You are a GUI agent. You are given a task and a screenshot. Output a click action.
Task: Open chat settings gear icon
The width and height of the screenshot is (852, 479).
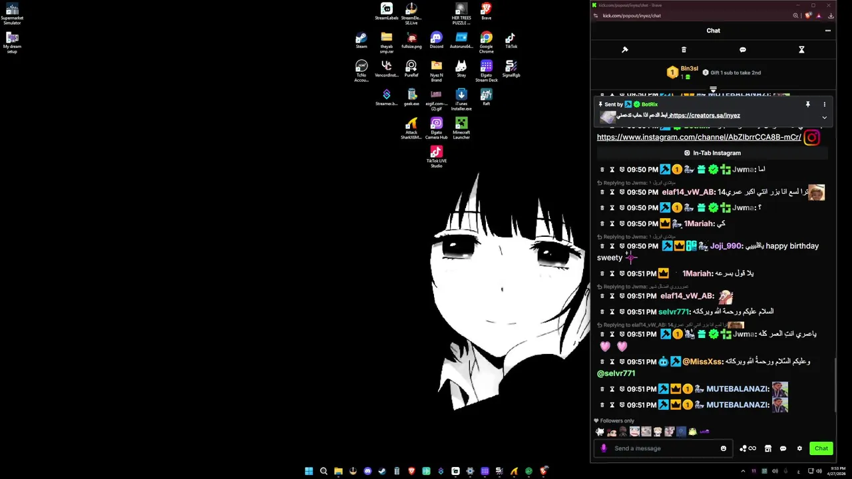(x=799, y=448)
